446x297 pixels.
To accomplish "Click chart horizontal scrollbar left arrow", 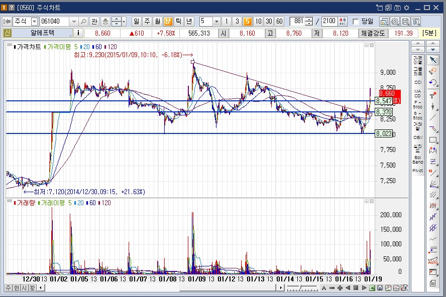I will click(x=41, y=288).
